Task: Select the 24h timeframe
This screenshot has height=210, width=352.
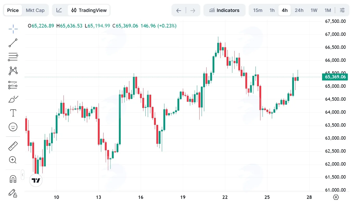Action: (299, 10)
